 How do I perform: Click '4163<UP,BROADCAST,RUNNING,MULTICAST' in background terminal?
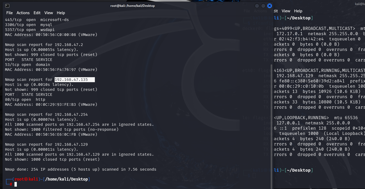coord(319,70)
